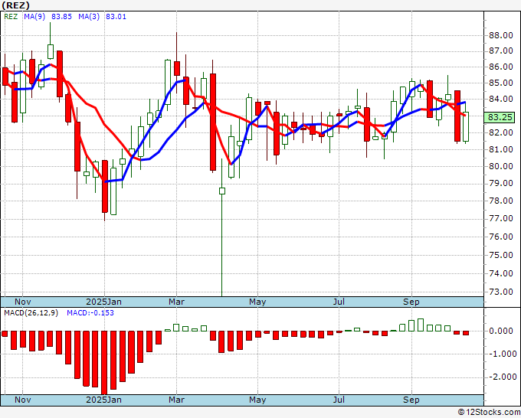Click Jul on the price chart time axis
The width and height of the screenshot is (521, 418).
339,302
